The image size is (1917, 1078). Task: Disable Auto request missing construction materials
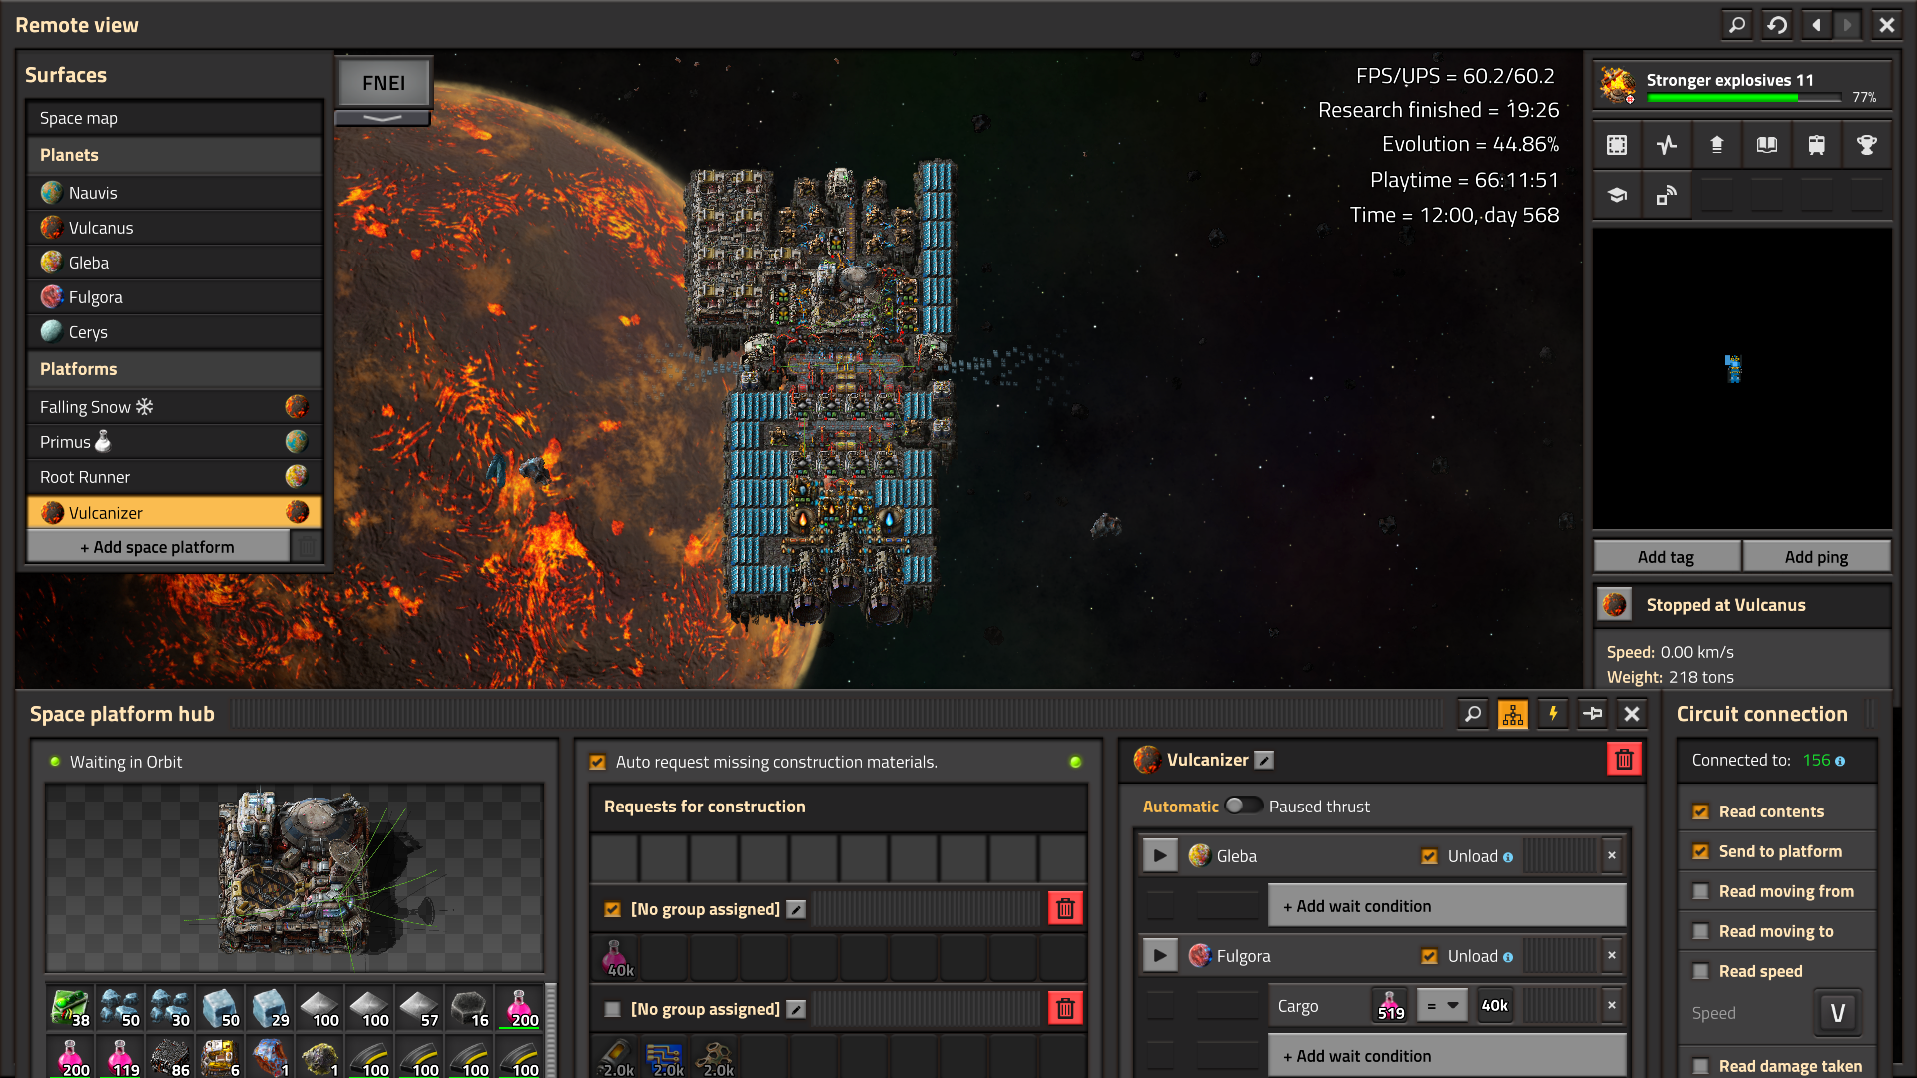[x=598, y=762]
